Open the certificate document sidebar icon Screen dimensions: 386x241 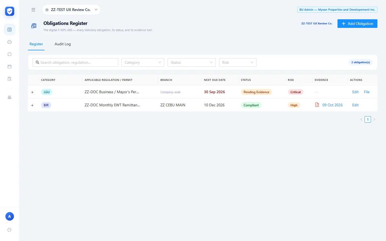[x=10, y=79]
